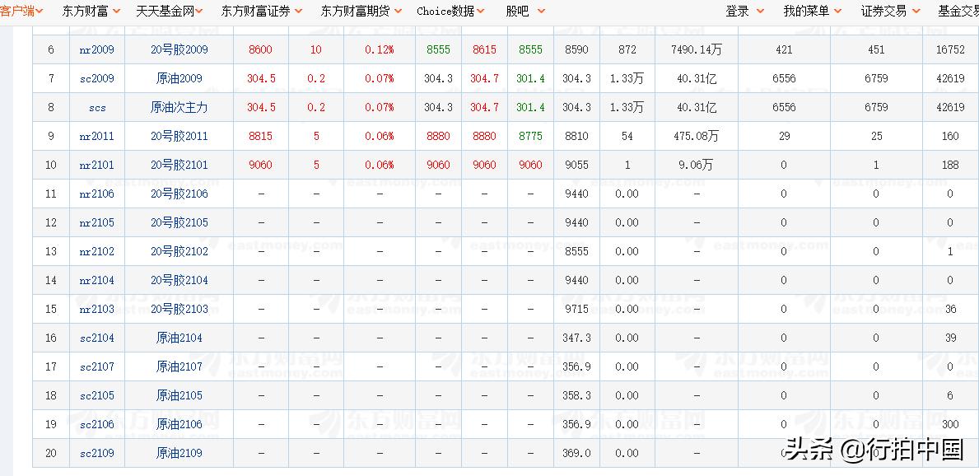979x476 pixels.
Task: Select previous settle 358.3 in sc2105 row
Action: coord(576,395)
